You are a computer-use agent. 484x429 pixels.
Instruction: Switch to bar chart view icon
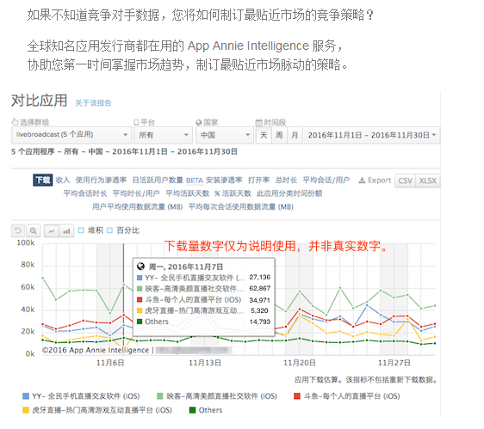(66, 230)
